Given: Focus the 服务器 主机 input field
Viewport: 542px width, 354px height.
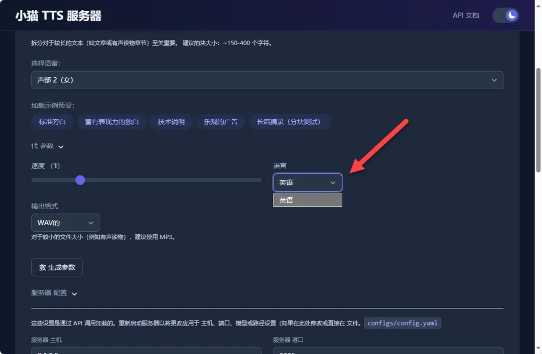Looking at the screenshot, I should click(146, 350).
